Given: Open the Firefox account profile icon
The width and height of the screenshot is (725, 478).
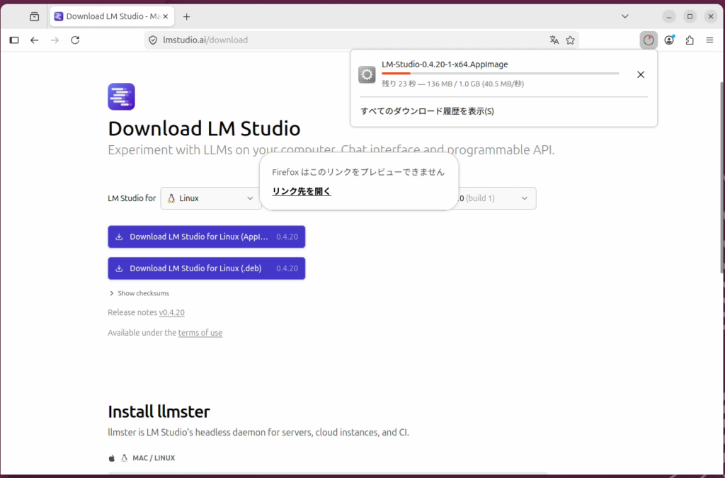Looking at the screenshot, I should [x=669, y=40].
